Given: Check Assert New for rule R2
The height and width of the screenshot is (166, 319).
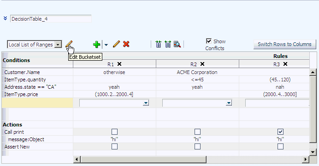Looking at the screenshot, I should [x=197, y=147].
